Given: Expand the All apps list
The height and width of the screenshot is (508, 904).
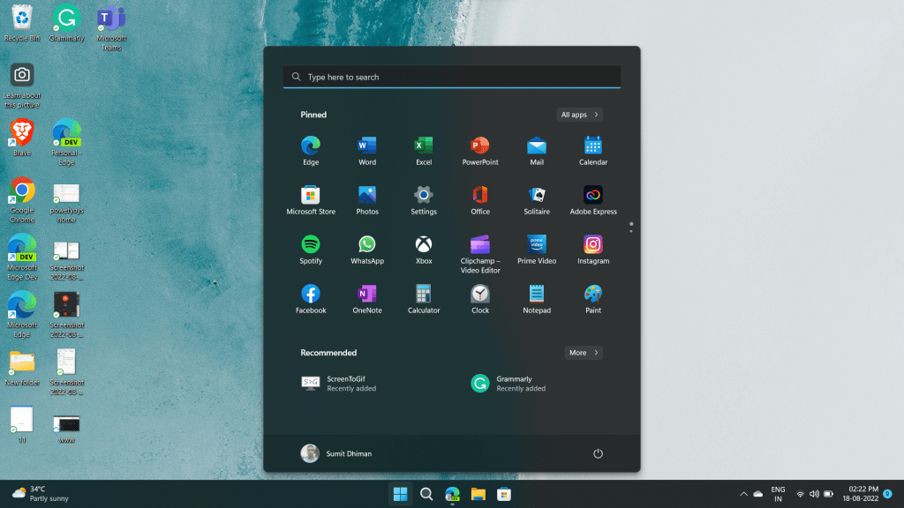Looking at the screenshot, I should pyautogui.click(x=579, y=115).
